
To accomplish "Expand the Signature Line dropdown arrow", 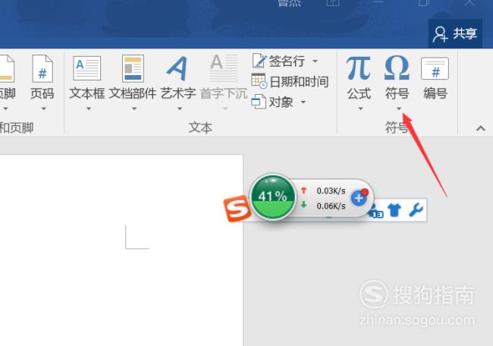I will (315, 61).
